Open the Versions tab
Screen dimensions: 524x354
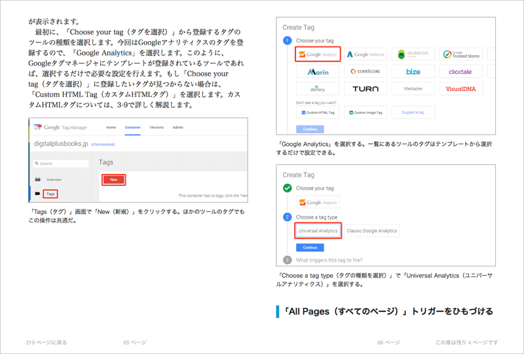157,127
